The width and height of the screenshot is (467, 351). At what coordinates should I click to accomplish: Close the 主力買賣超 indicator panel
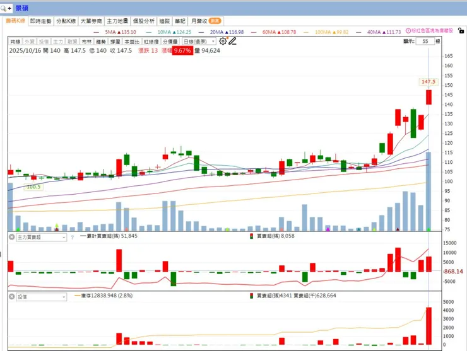click(11, 237)
